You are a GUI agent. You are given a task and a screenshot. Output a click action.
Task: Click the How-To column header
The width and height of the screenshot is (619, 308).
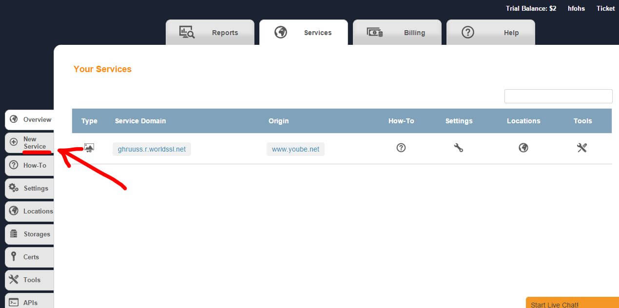[x=401, y=121]
